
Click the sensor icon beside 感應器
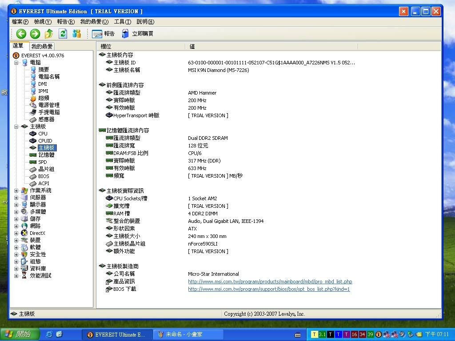point(33,119)
